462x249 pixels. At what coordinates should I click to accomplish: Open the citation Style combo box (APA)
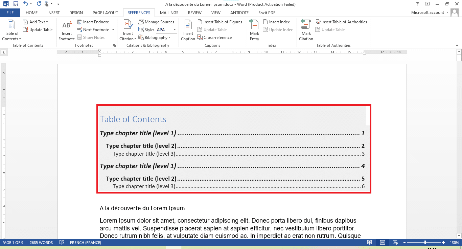click(x=166, y=30)
